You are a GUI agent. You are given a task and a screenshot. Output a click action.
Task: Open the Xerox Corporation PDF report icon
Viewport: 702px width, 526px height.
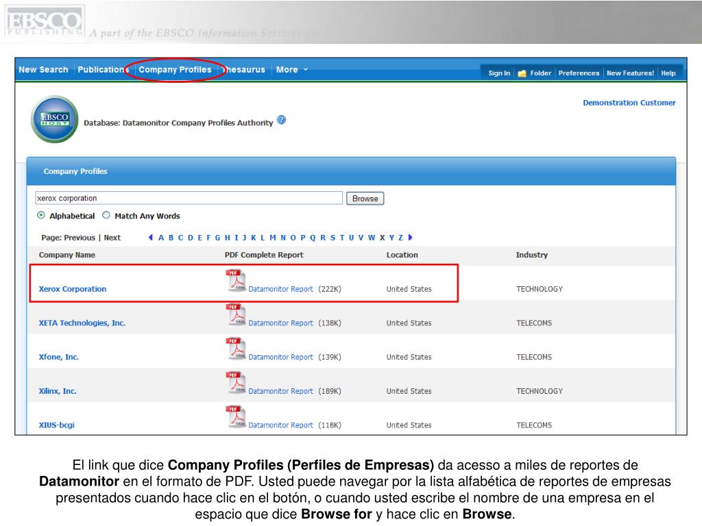pyautogui.click(x=237, y=281)
